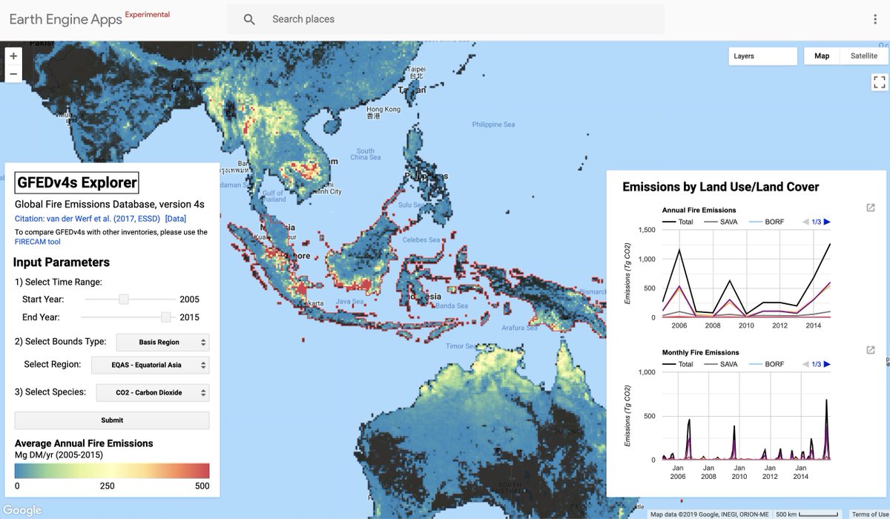Click the Terms of Use link
Viewport: 890px width, 519px height.
coord(870,515)
